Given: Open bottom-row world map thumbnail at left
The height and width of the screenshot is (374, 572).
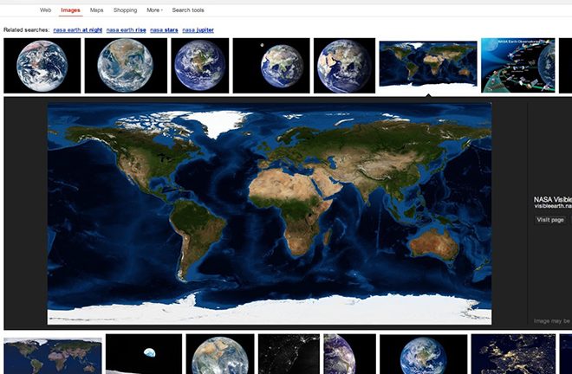Looking at the screenshot, I should click(x=53, y=355).
